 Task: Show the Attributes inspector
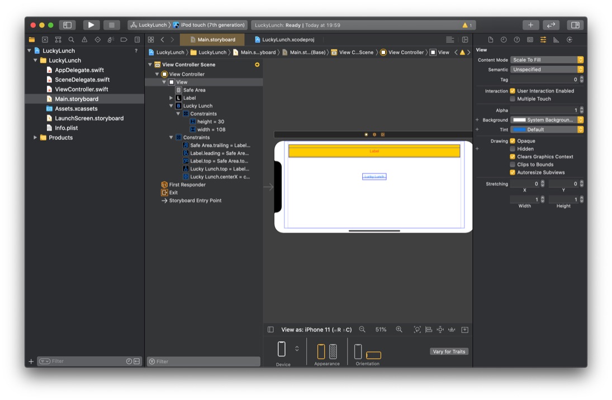(x=543, y=40)
